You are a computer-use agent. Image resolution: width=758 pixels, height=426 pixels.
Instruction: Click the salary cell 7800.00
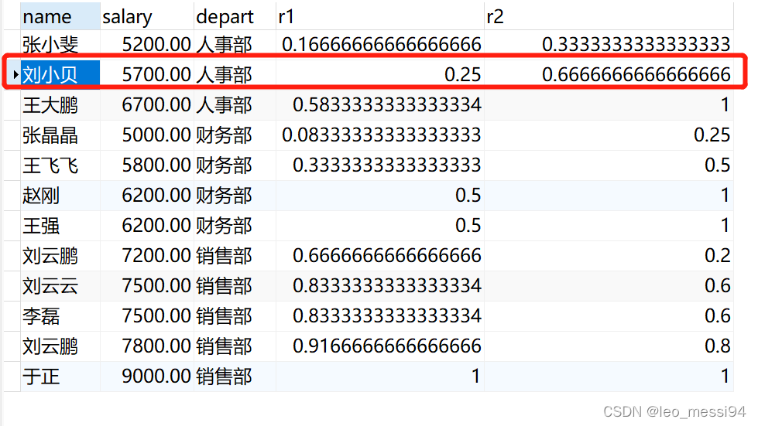[147, 346]
